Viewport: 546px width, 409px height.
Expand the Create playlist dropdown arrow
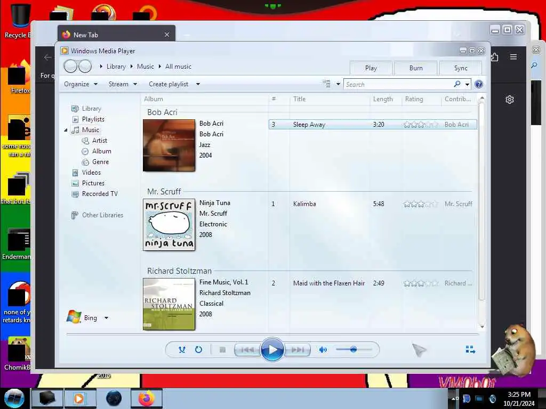point(198,84)
